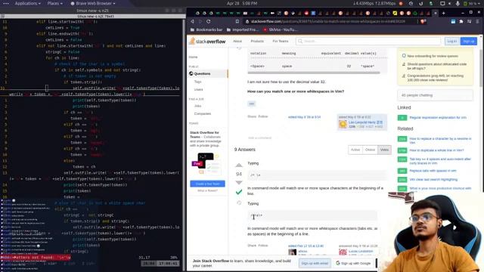Image resolution: width=484 pixels, height=272 pixels.
Task: Open Tags in left sidebar
Action: (x=198, y=82)
